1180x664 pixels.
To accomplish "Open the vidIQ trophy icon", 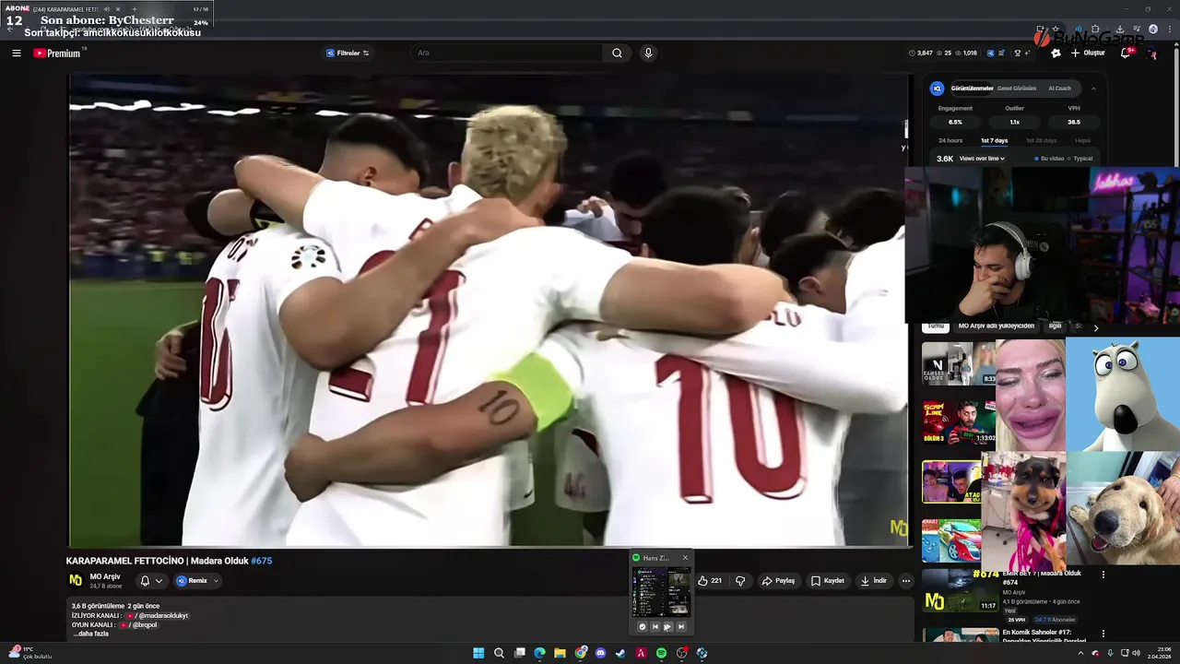I will pyautogui.click(x=1018, y=53).
